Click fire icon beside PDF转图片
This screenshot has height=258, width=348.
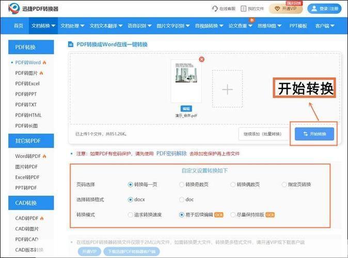point(41,73)
